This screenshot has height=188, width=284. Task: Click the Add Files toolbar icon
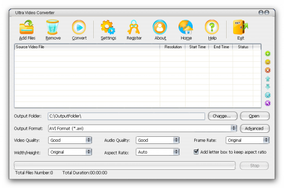(26, 27)
